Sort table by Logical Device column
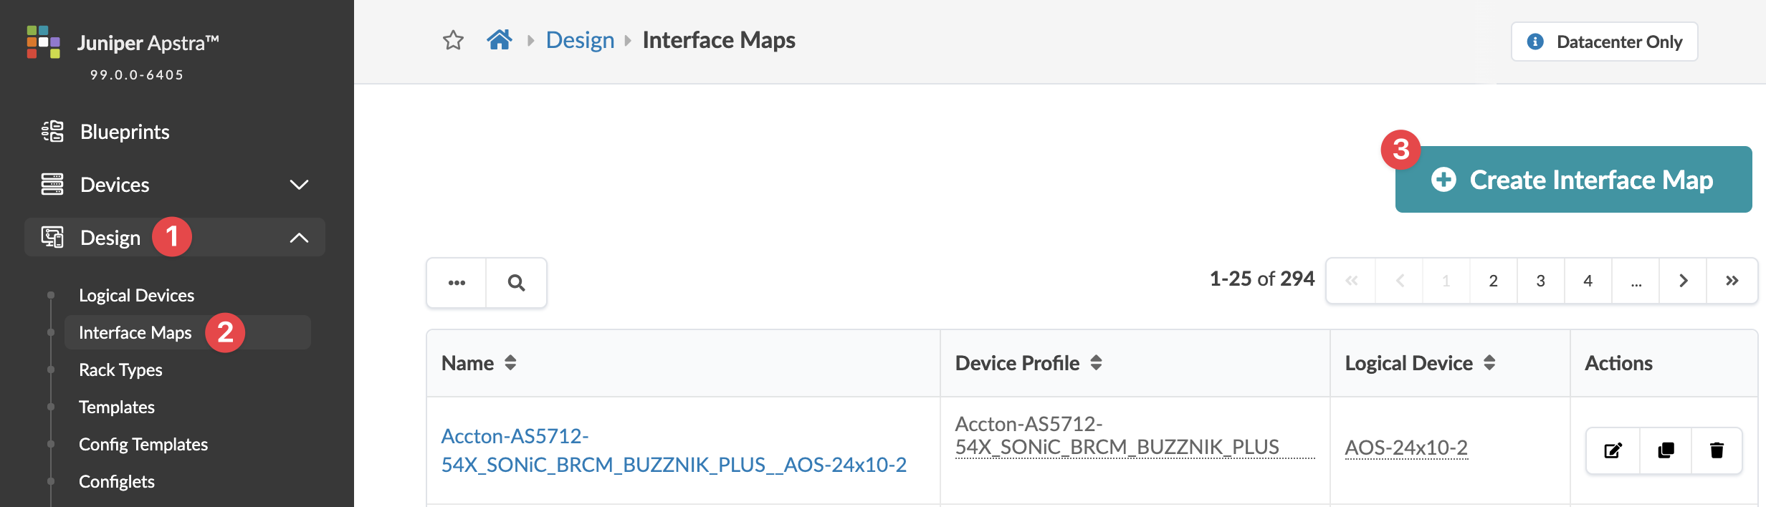The height and width of the screenshot is (507, 1766). (1489, 363)
